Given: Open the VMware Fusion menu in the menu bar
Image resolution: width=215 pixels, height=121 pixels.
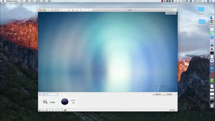Looking at the screenshot, I should coord(12,1).
